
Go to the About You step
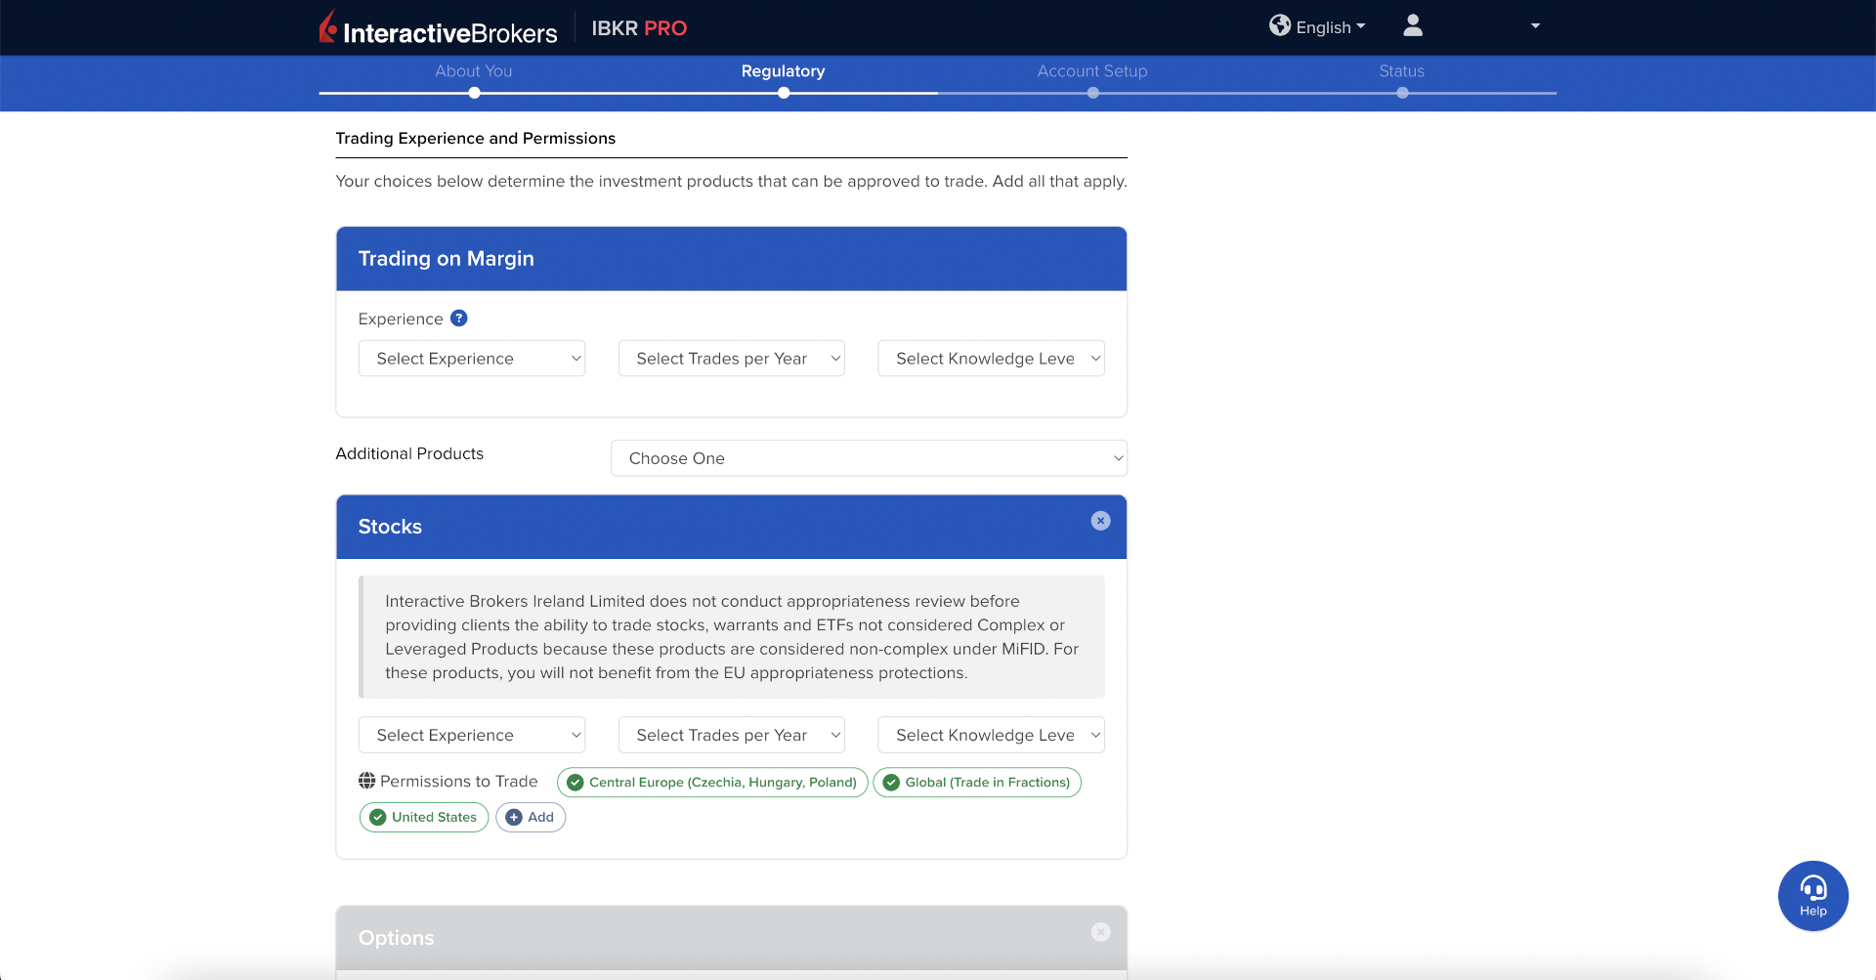coord(474,71)
